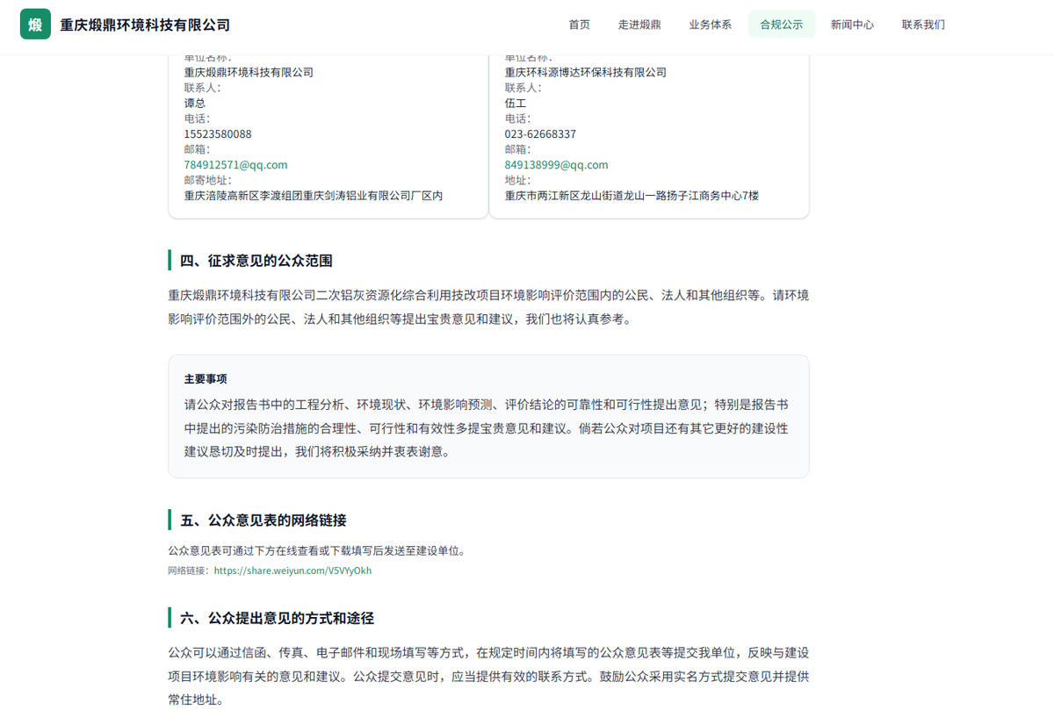Open the 首页 menu item
This screenshot has height=718, width=1054.
point(580,25)
